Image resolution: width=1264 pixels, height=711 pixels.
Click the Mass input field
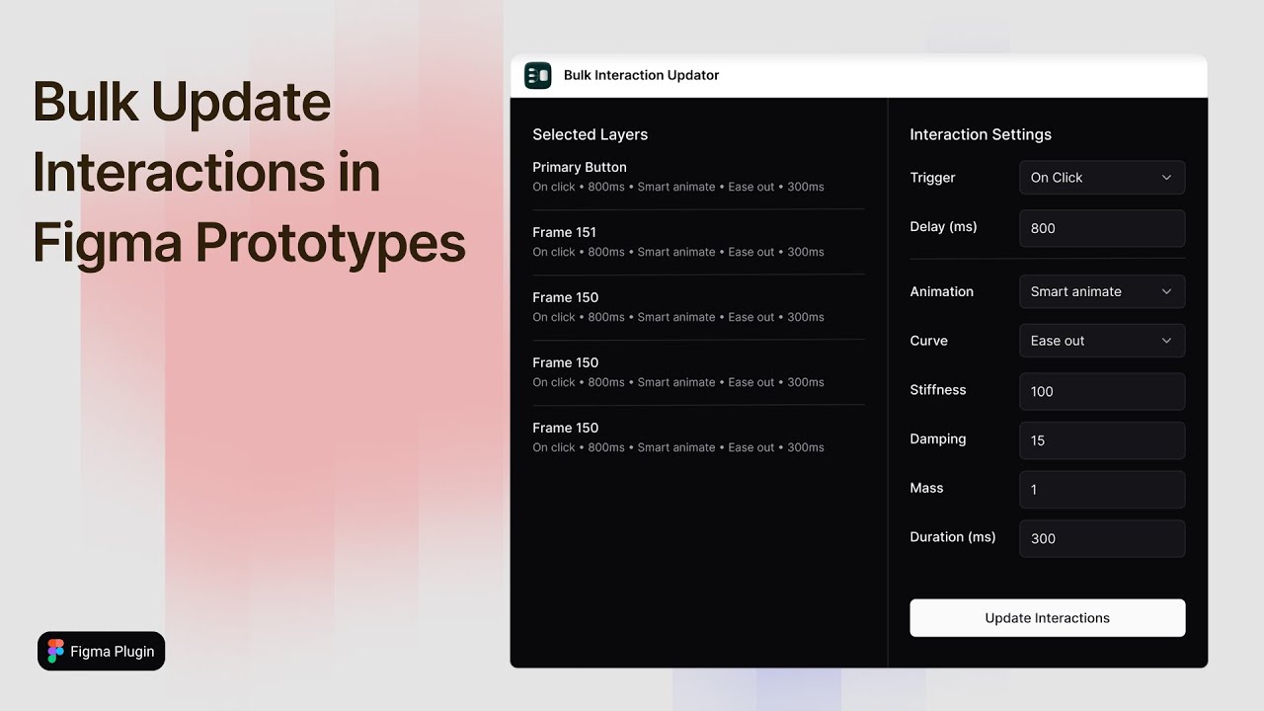pyautogui.click(x=1102, y=490)
